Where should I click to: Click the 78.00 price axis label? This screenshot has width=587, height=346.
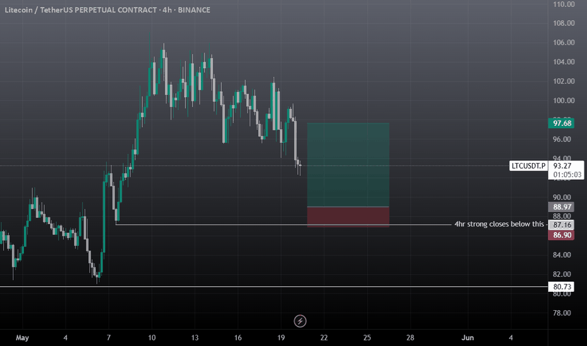click(x=562, y=313)
